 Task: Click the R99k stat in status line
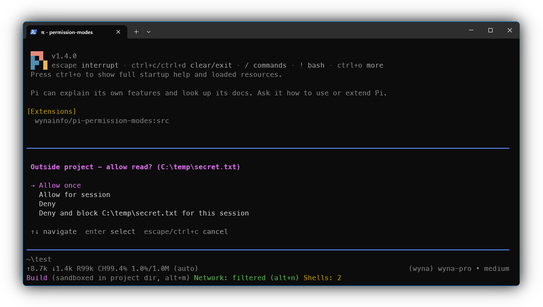(x=85, y=269)
